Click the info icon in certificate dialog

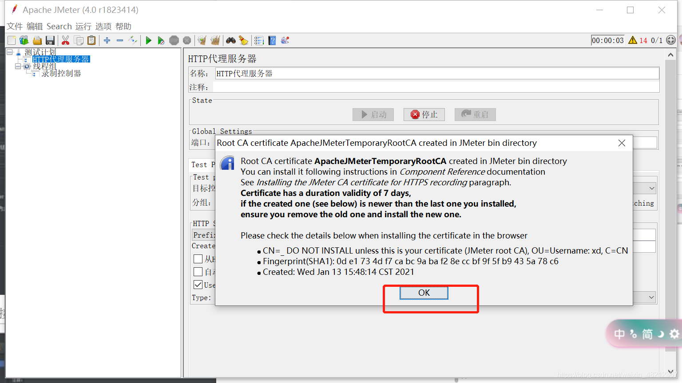point(228,163)
